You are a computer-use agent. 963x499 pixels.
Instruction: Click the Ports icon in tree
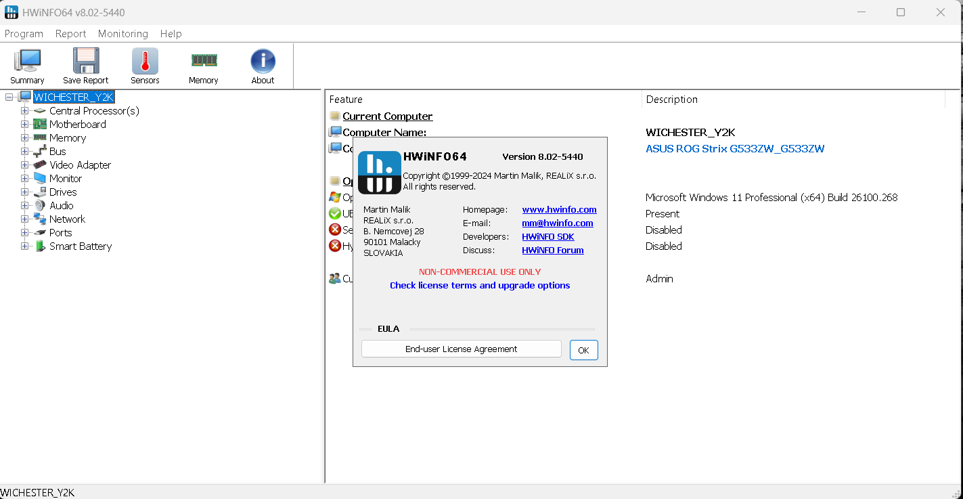click(x=40, y=233)
